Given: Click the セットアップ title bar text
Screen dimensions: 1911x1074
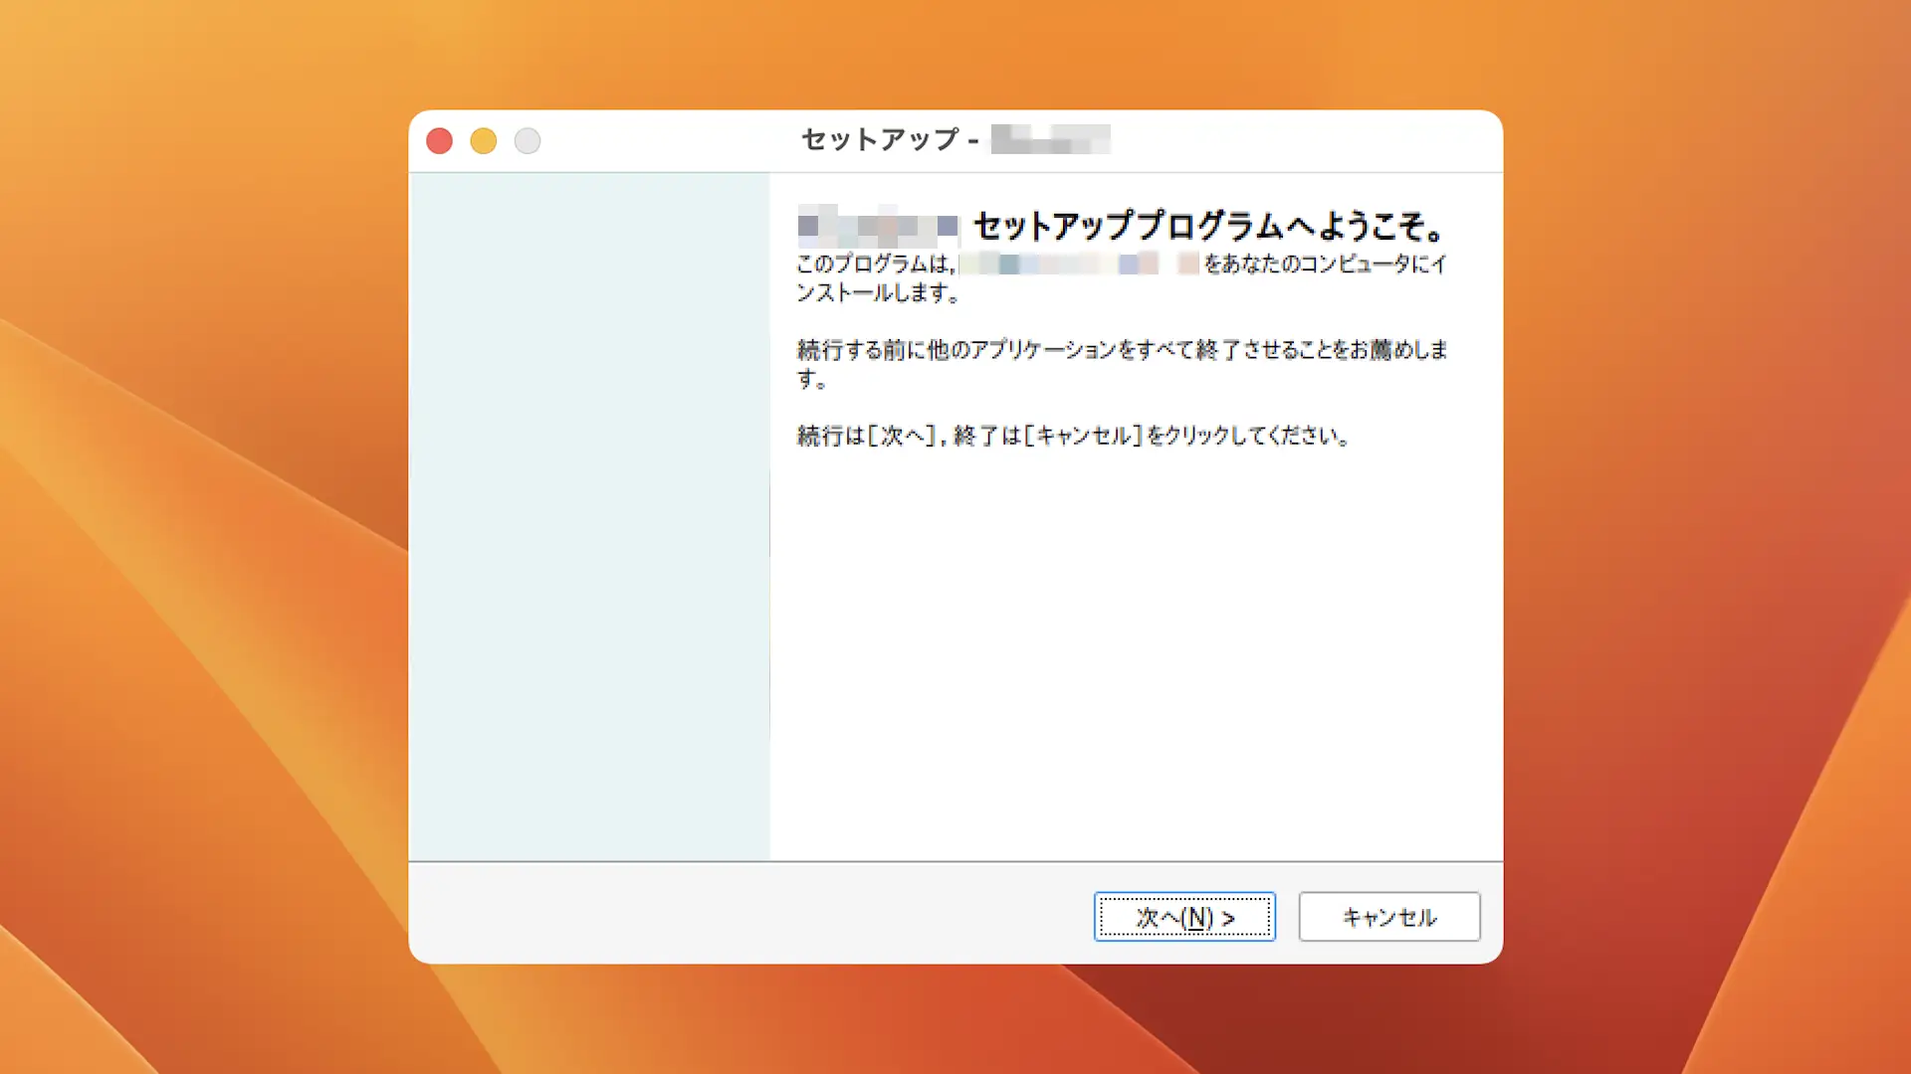Looking at the screenshot, I should (x=880, y=139).
